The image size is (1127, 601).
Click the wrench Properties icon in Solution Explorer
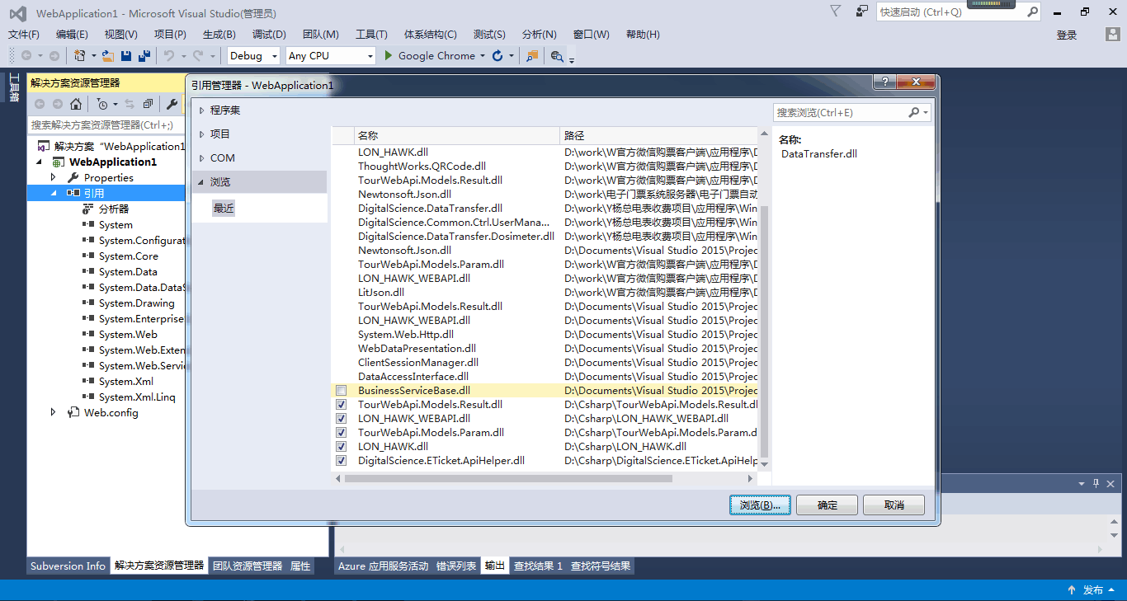click(172, 104)
